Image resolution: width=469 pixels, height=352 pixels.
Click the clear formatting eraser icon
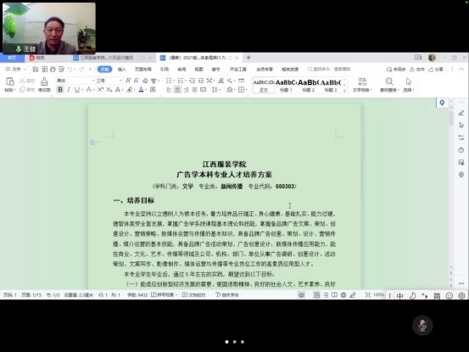(145, 81)
